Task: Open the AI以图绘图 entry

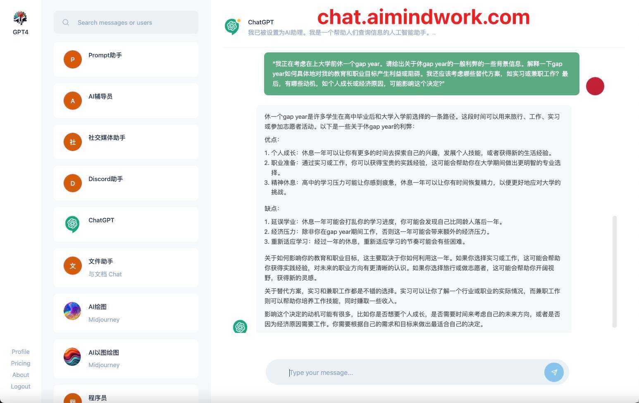Action: click(126, 359)
